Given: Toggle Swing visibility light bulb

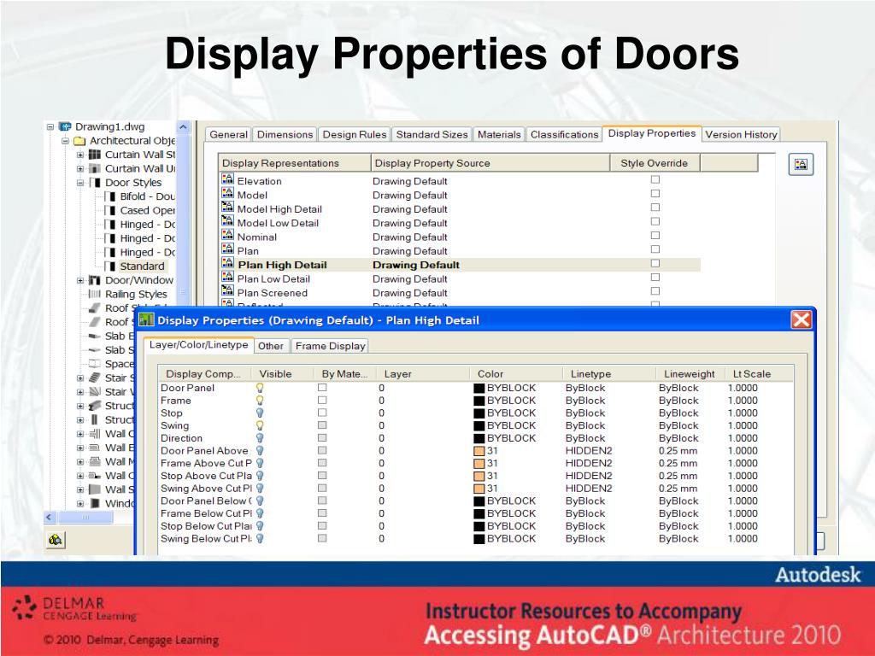Looking at the screenshot, I should click(x=260, y=425).
